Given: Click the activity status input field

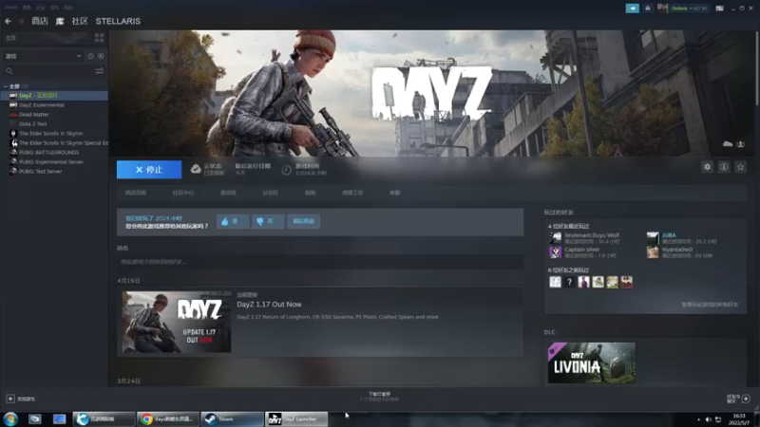Looking at the screenshot, I should [x=320, y=262].
